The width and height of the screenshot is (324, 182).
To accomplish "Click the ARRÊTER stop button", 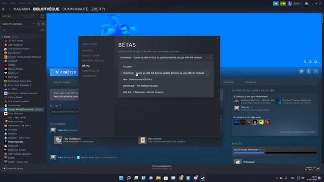I will point(66,72).
